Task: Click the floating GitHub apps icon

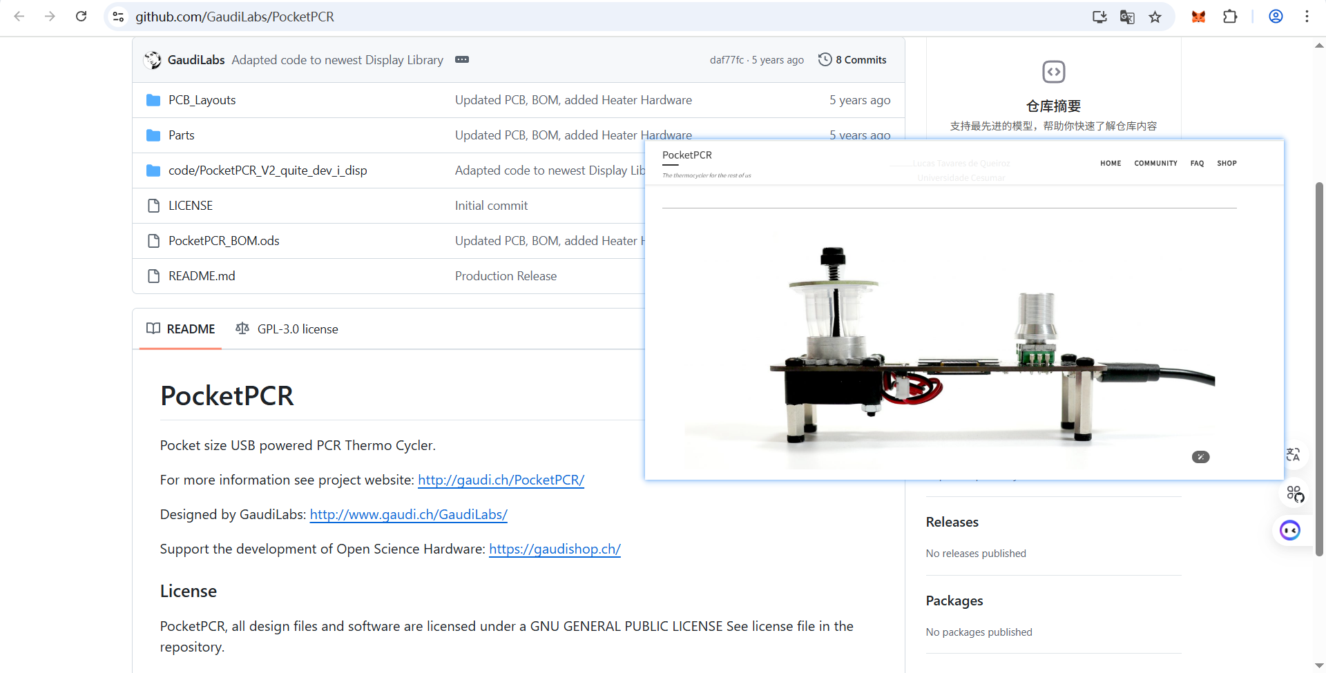Action: click(x=1294, y=494)
